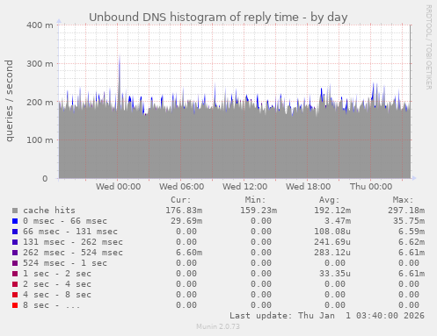
Task: Click the 'Max:' column header
Action: point(403,200)
